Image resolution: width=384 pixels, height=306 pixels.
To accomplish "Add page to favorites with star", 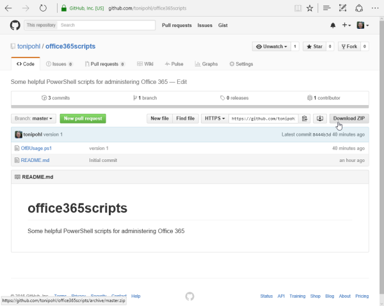I will pyautogui.click(x=310, y=8).
